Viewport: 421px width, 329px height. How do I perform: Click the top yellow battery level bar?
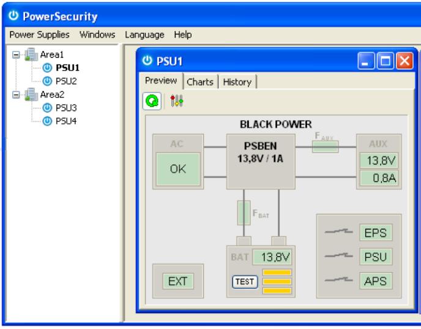click(x=277, y=273)
